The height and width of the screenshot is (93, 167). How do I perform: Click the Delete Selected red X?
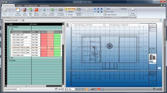pos(36,10)
